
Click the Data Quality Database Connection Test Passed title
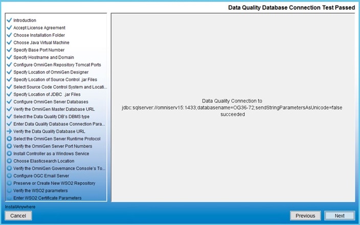[x=291, y=8]
